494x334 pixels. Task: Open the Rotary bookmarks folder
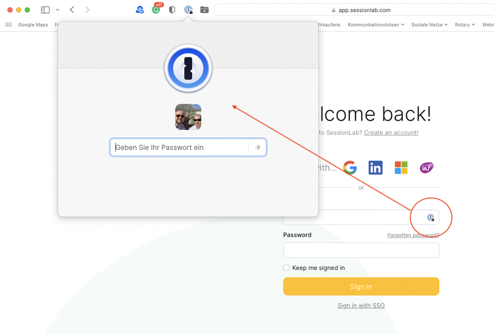[x=465, y=25]
